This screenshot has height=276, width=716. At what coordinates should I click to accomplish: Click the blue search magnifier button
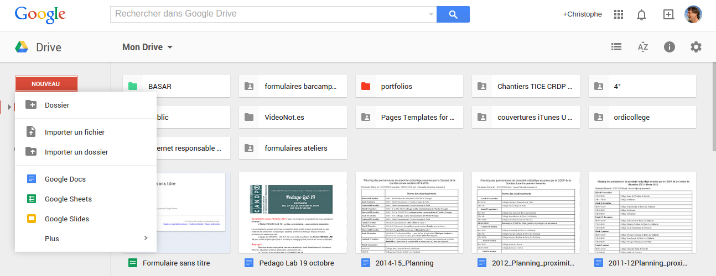point(453,14)
